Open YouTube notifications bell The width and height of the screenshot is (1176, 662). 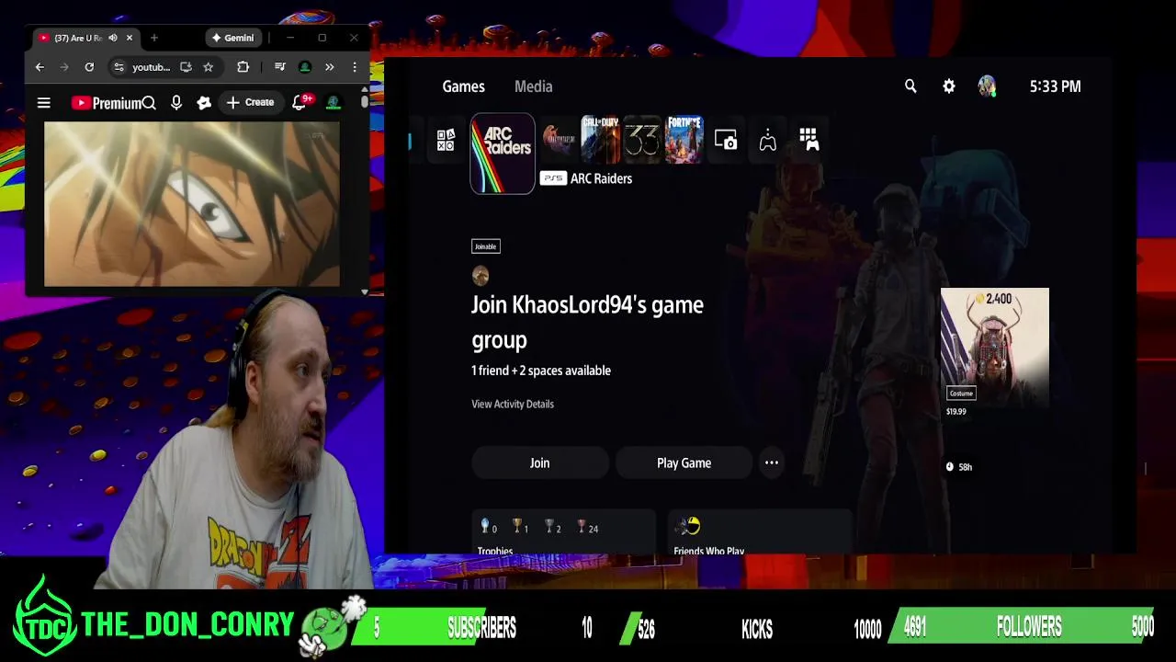coord(299,103)
